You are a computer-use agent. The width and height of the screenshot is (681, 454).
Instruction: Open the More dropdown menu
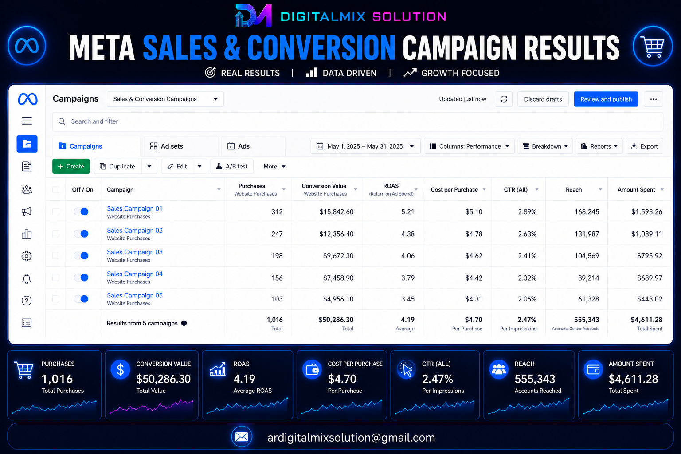click(274, 167)
